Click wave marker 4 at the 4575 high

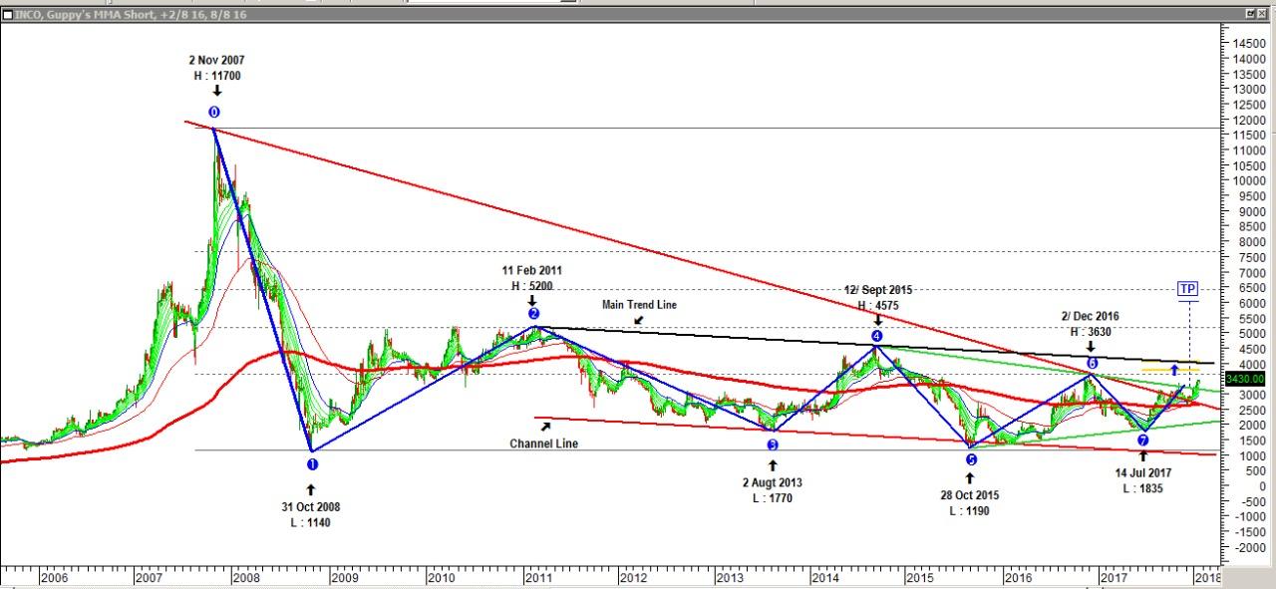[x=877, y=336]
